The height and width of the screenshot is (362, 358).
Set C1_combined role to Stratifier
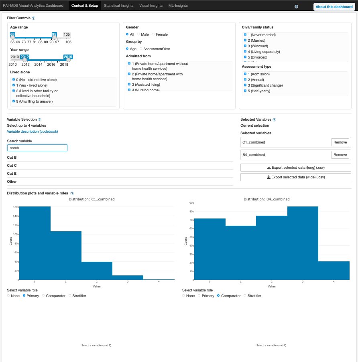69,296
